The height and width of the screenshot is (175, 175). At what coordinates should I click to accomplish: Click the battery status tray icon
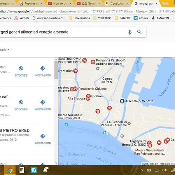(x=149, y=170)
